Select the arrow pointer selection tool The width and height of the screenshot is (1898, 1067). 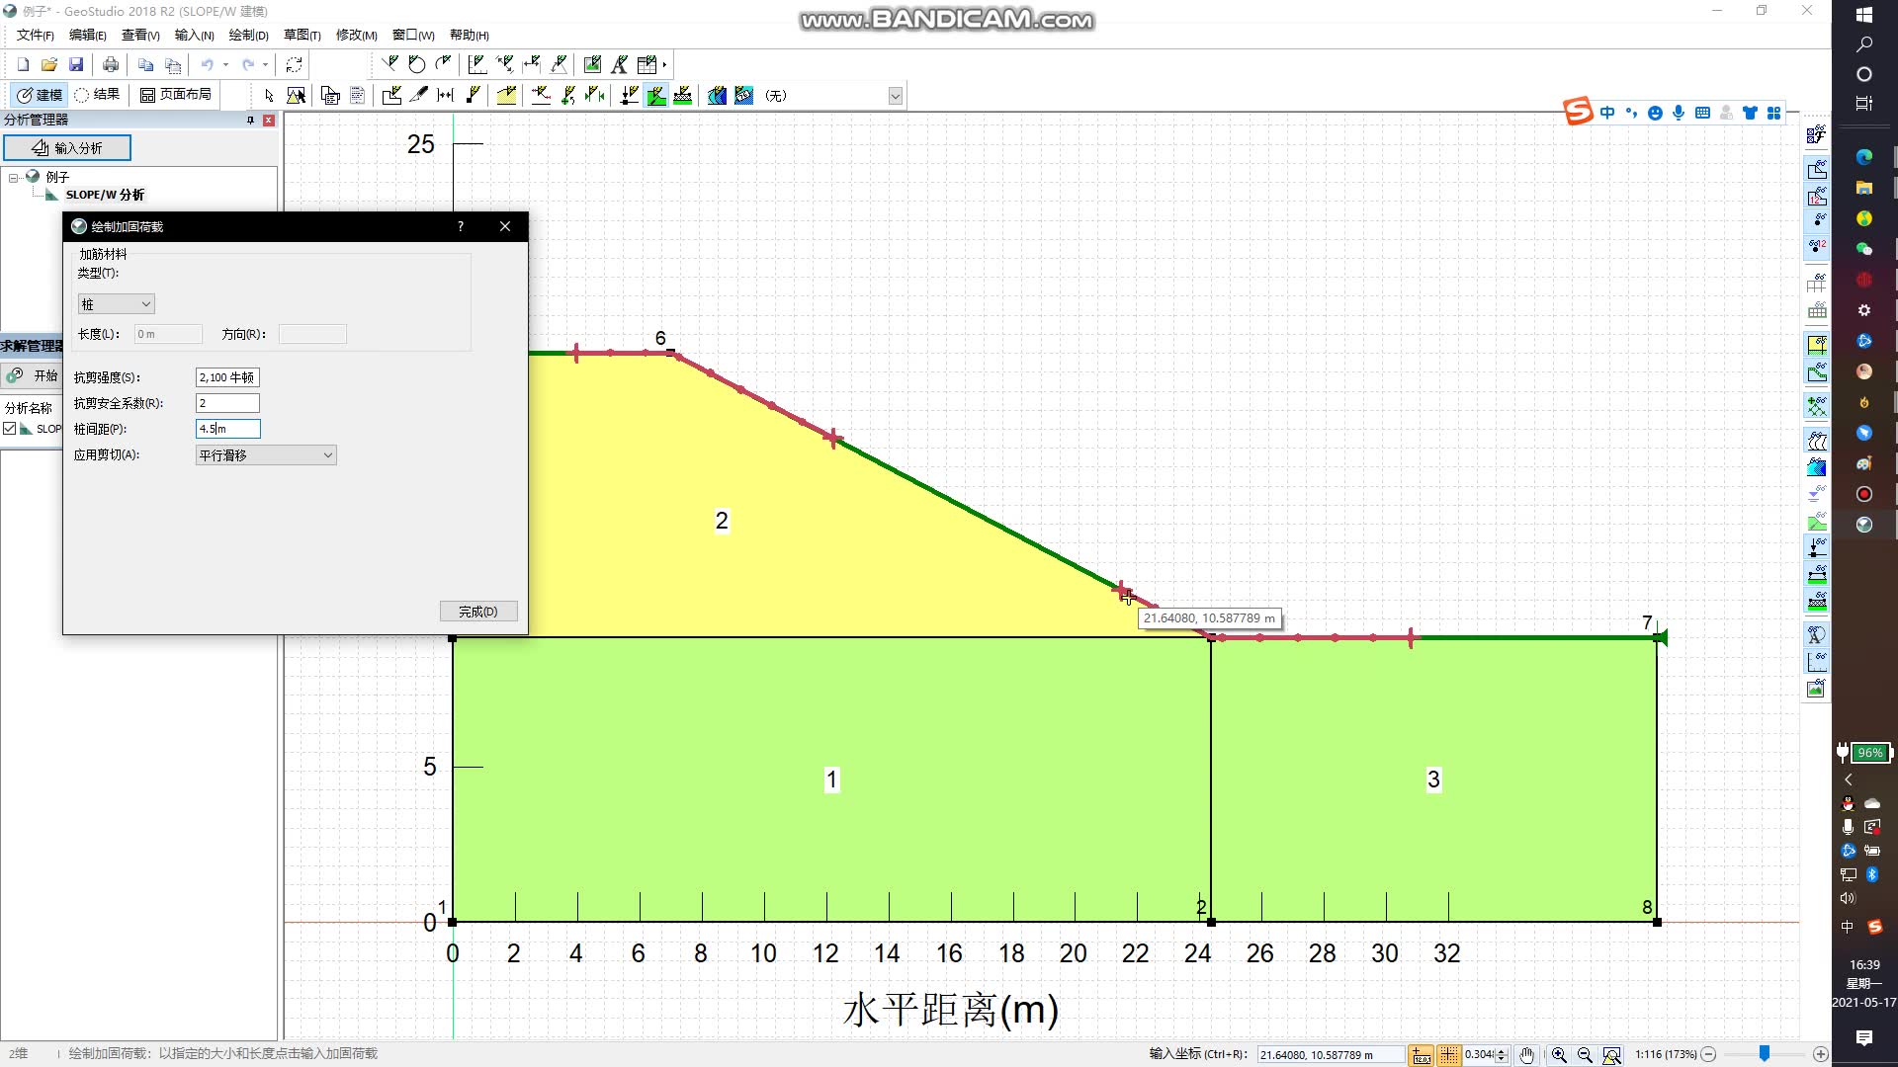[269, 96]
